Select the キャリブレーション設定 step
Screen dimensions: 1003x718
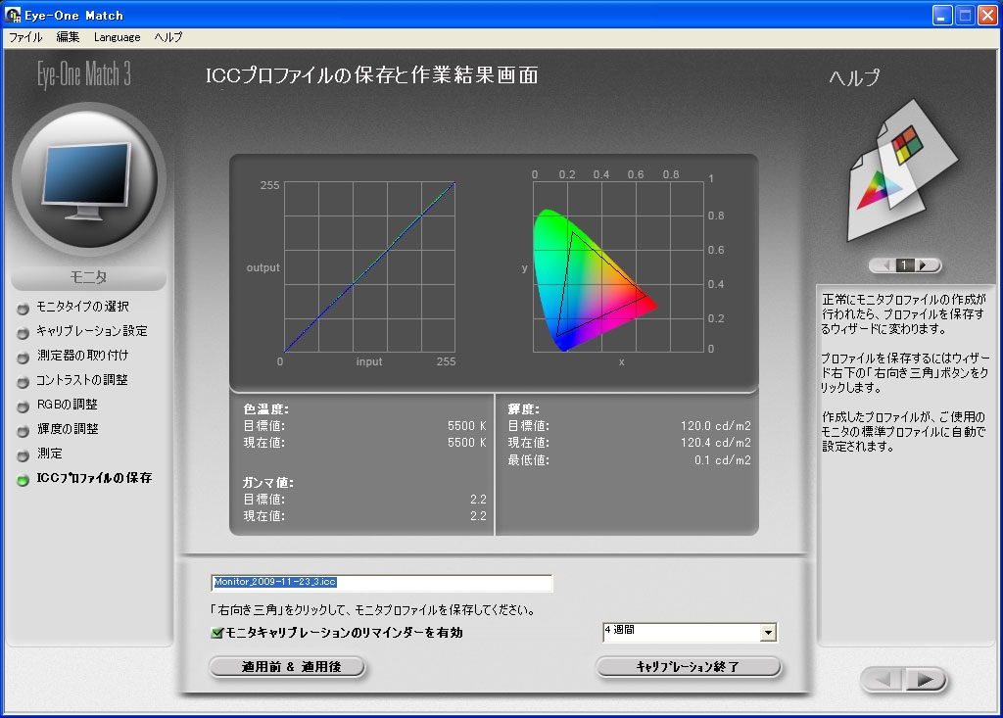click(x=91, y=331)
